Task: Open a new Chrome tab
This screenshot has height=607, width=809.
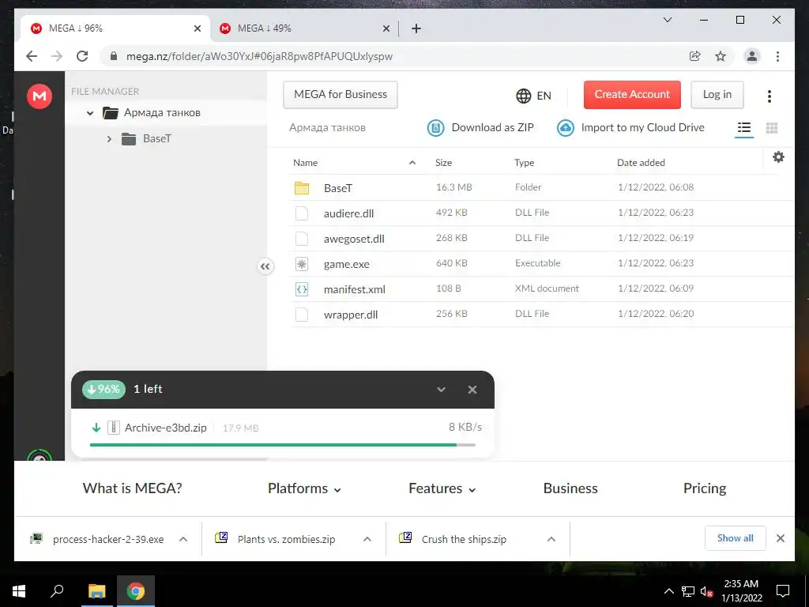Action: click(416, 28)
